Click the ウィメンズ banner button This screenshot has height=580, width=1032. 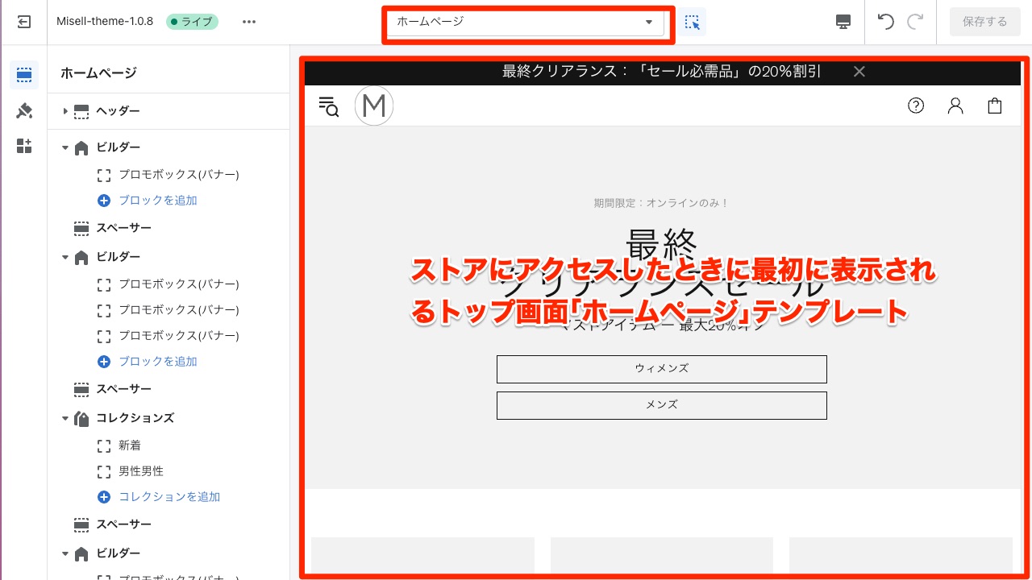click(x=662, y=369)
